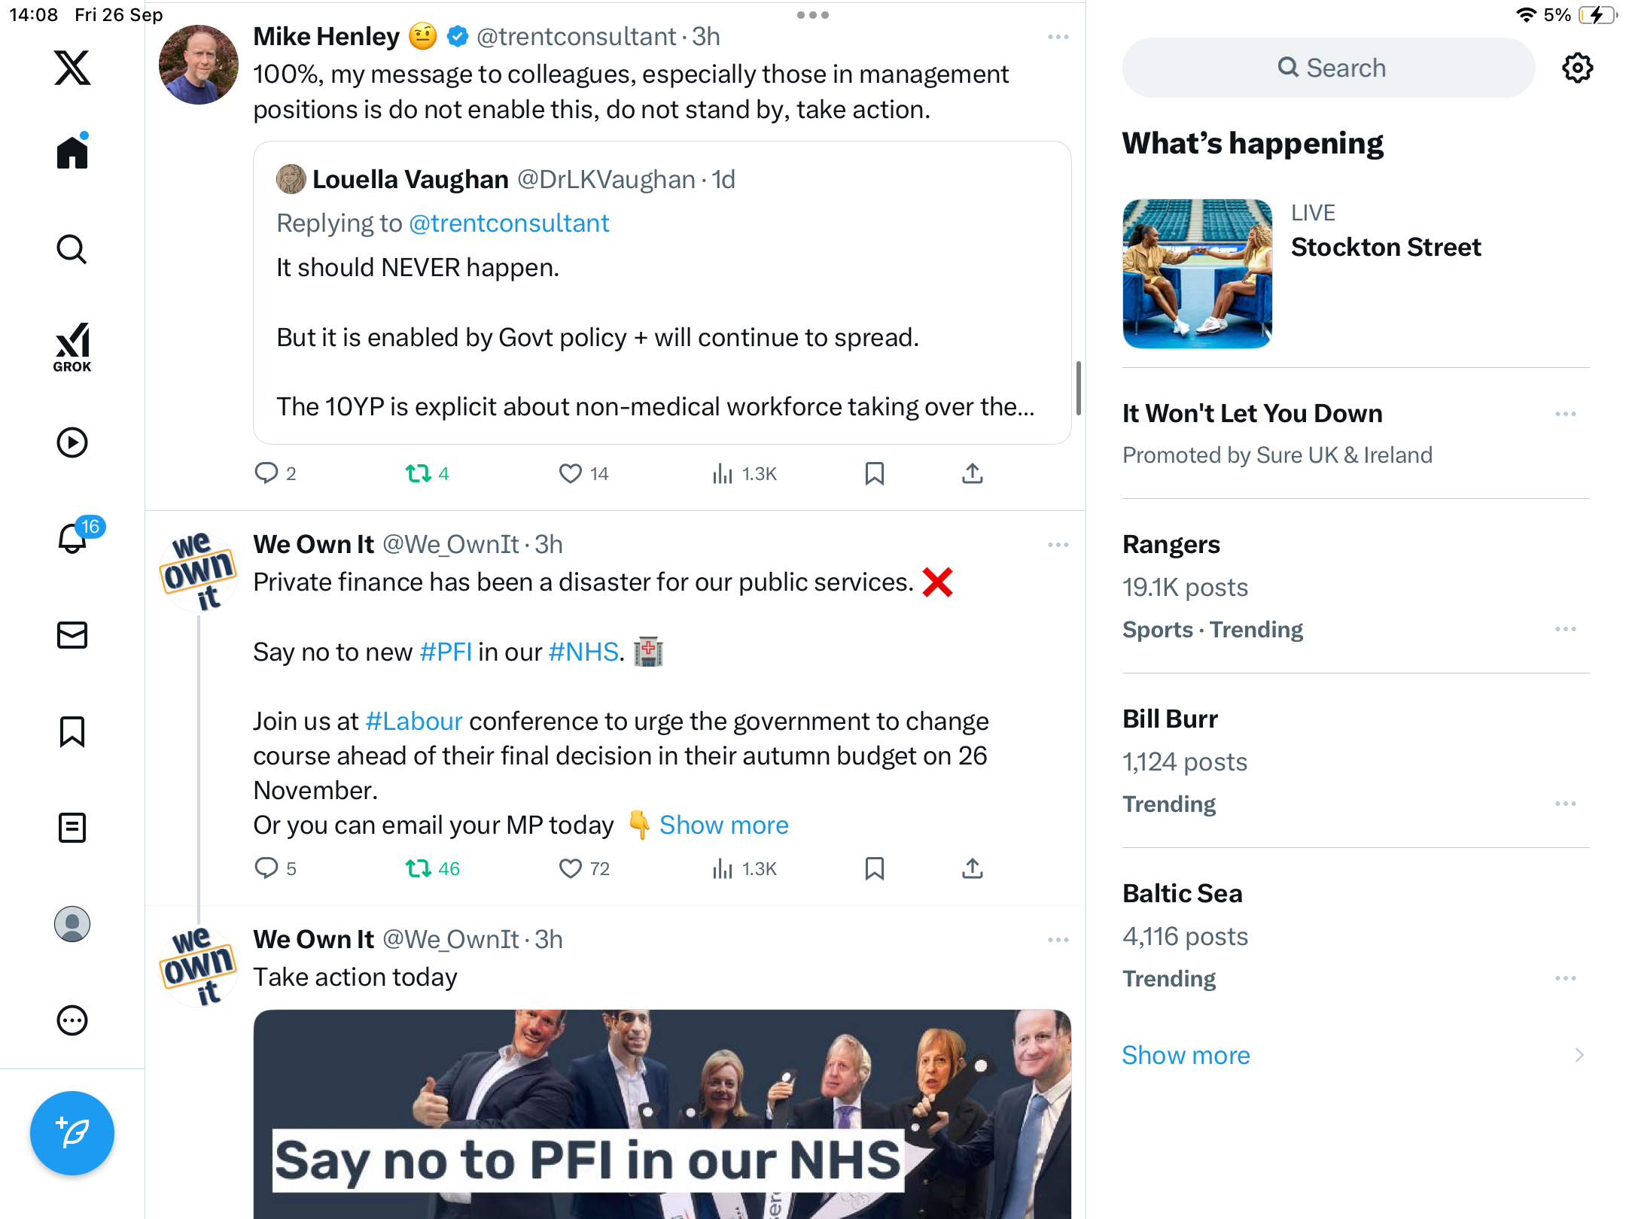Click the Search input field

point(1328,68)
